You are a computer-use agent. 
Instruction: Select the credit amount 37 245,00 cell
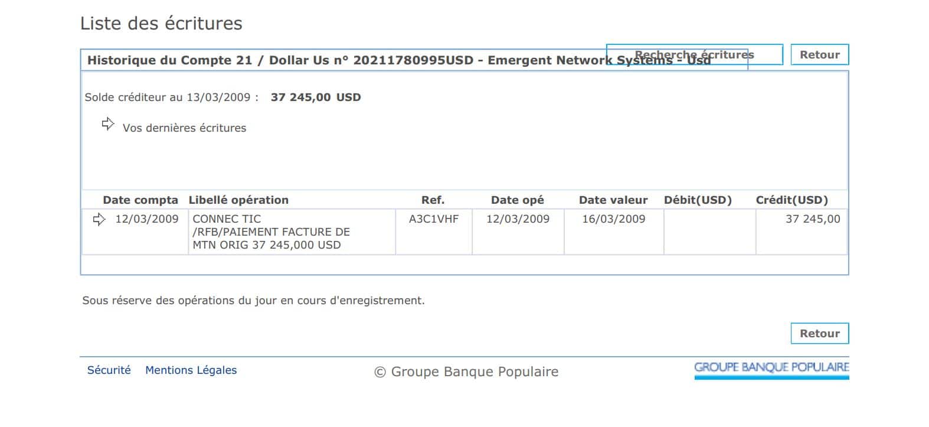coord(801,232)
